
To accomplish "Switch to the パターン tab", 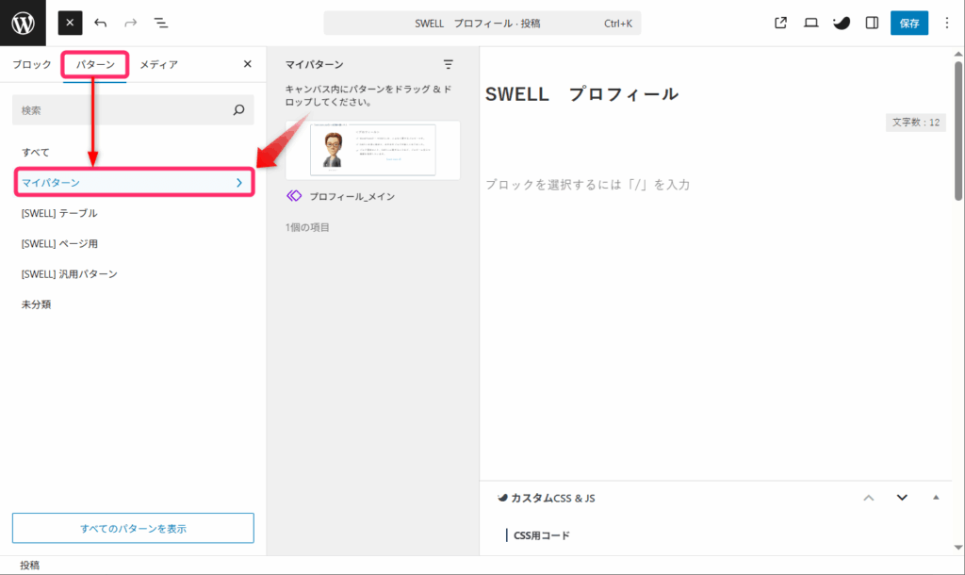I will (x=95, y=64).
